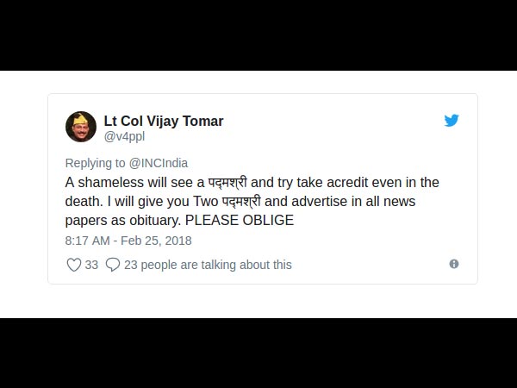Open the tweet info icon
This screenshot has height=388, width=517.
[454, 264]
